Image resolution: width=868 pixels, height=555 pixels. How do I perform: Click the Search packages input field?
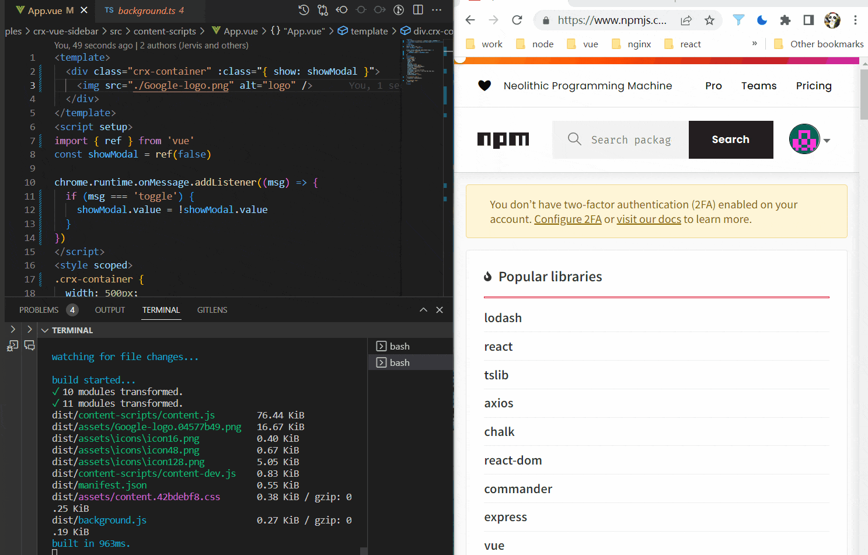click(621, 139)
